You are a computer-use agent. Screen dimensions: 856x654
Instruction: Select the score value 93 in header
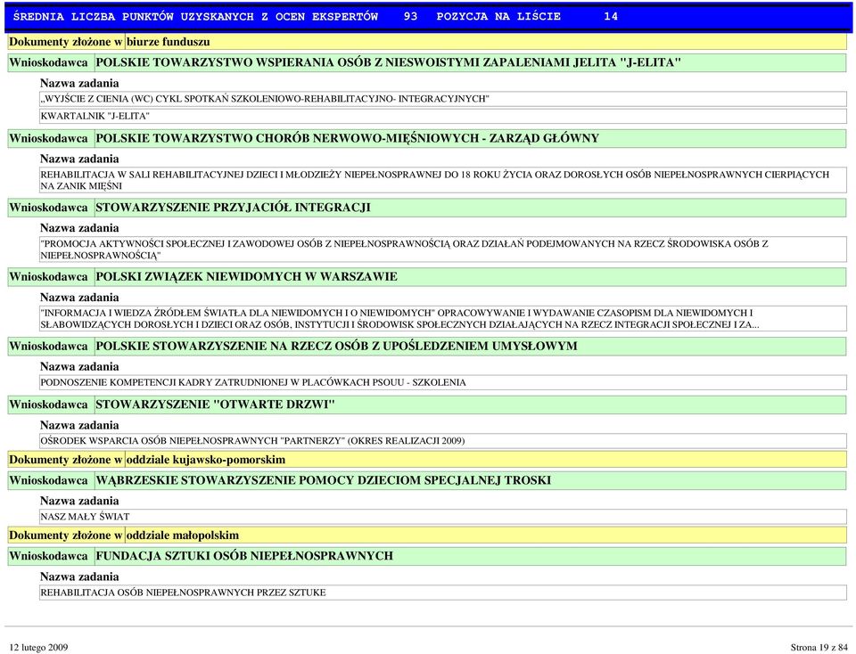pos(410,16)
